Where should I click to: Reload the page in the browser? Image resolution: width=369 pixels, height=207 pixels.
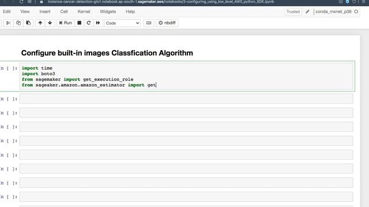21,2
